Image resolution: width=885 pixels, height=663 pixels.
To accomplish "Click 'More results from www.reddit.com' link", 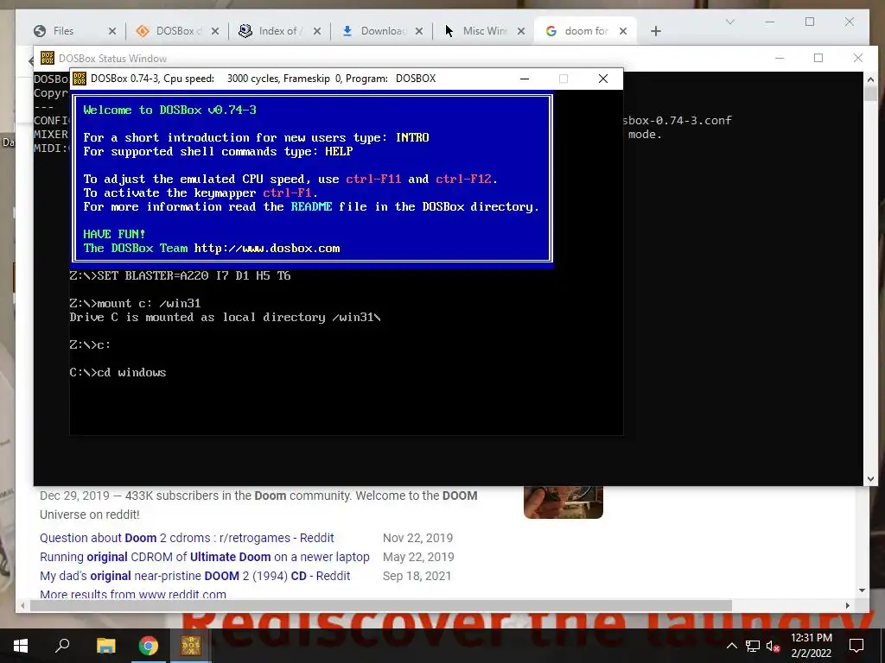I will coord(132,594).
